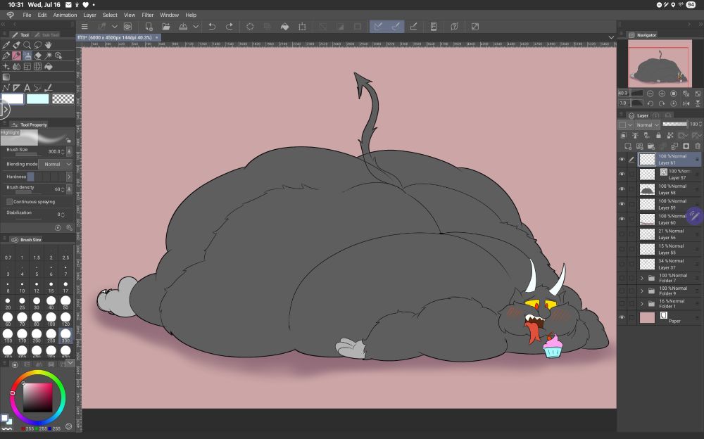This screenshot has width=704, height=439.
Task: Expand the canvas tab overflow chevron
Action: tap(611, 37)
